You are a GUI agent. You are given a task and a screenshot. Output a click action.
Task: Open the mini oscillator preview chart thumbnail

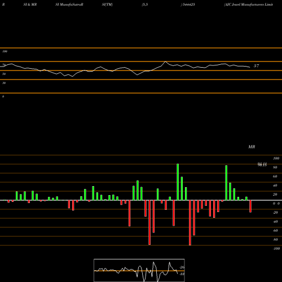139,270
